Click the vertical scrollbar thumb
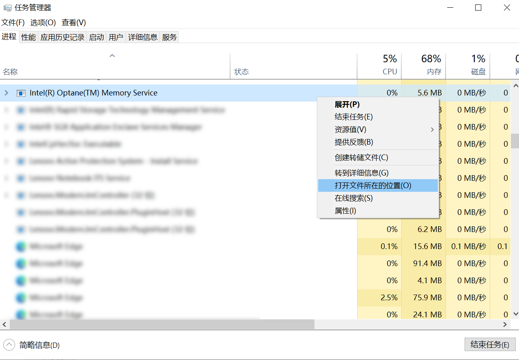Viewport: 519px width, 360px height. point(515,141)
